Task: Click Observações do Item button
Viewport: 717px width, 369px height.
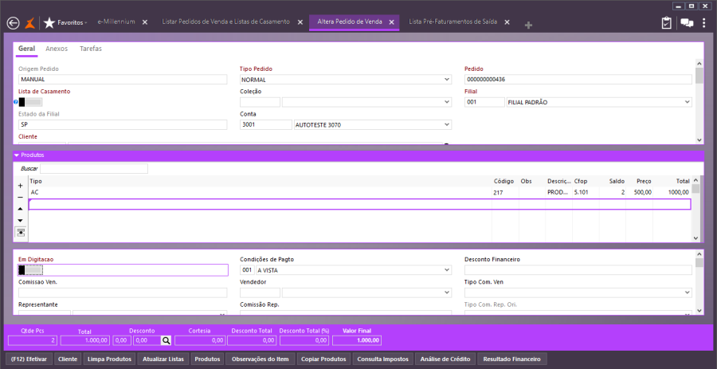Action: [x=261, y=359]
